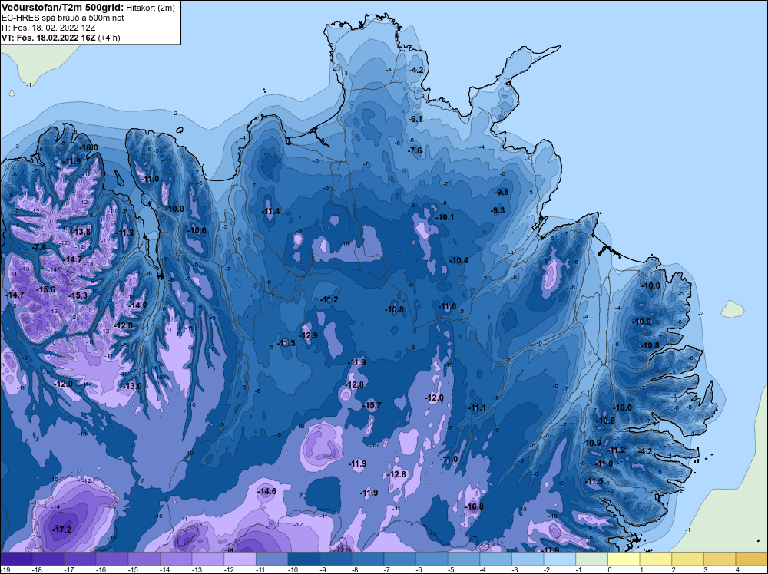Screen dimensions: 768x574
Task: Click the legend swatch labeled -10
Action: (x=303, y=559)
